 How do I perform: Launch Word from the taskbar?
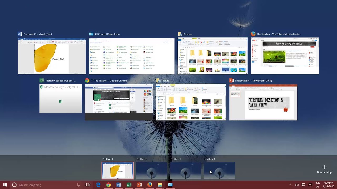(x=119, y=185)
